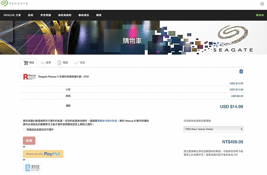Click the 購物車 banner heading
The width and height of the screenshot is (267, 175).
click(132, 41)
